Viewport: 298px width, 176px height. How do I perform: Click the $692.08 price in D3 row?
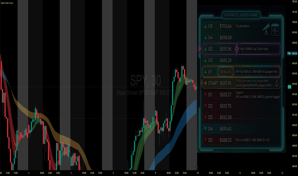click(226, 117)
